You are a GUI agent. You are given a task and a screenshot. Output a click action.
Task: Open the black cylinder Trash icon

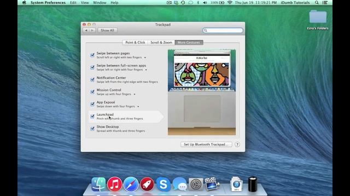tap(253, 184)
